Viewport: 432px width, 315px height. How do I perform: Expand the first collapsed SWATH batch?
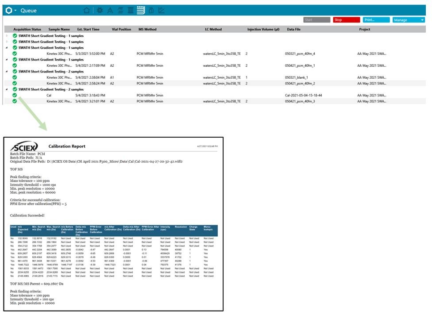[x=7, y=35]
